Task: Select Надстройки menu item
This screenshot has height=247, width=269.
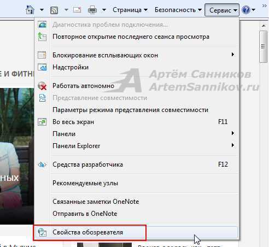Action: [137, 67]
